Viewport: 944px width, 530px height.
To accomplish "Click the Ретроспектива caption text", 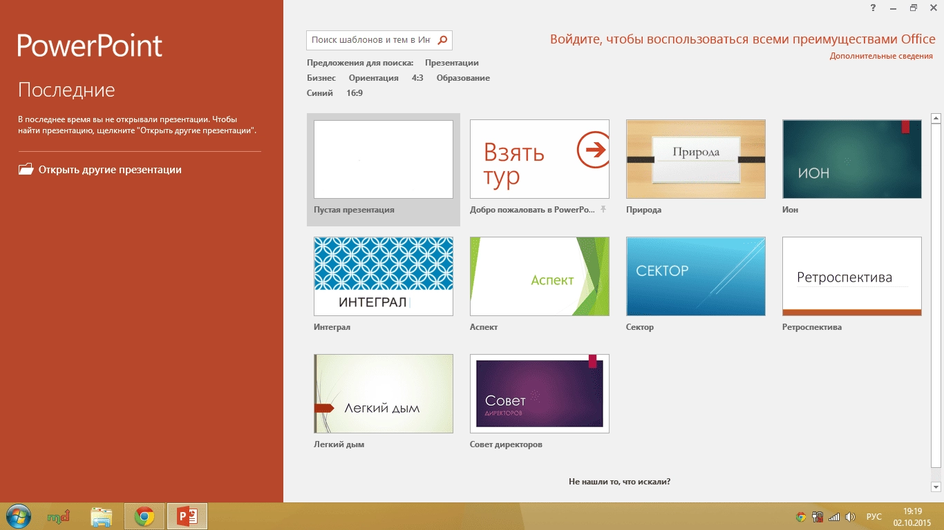I will [812, 327].
